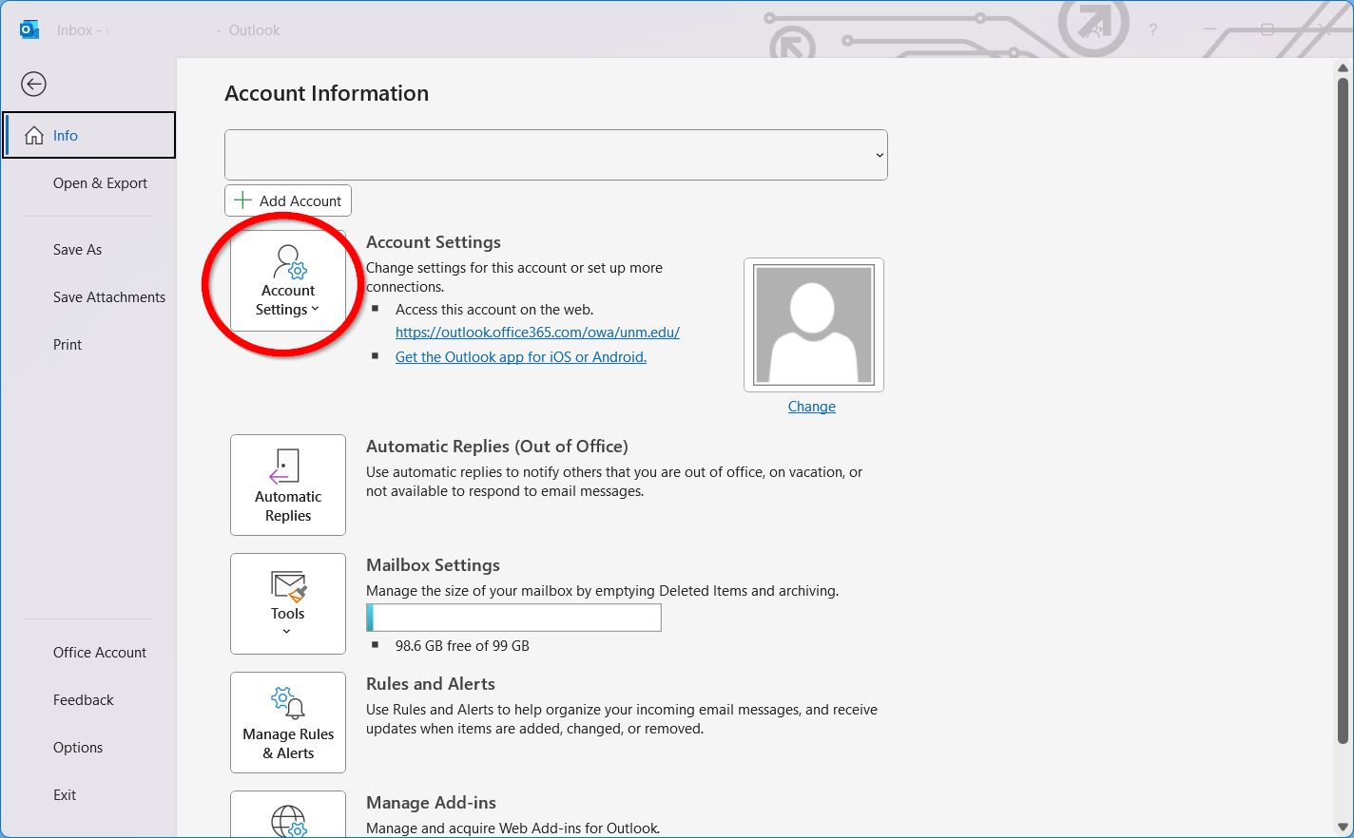Screen dimensions: 1354x838
Task: Click the plus icon on Add Account
Action: [242, 200]
